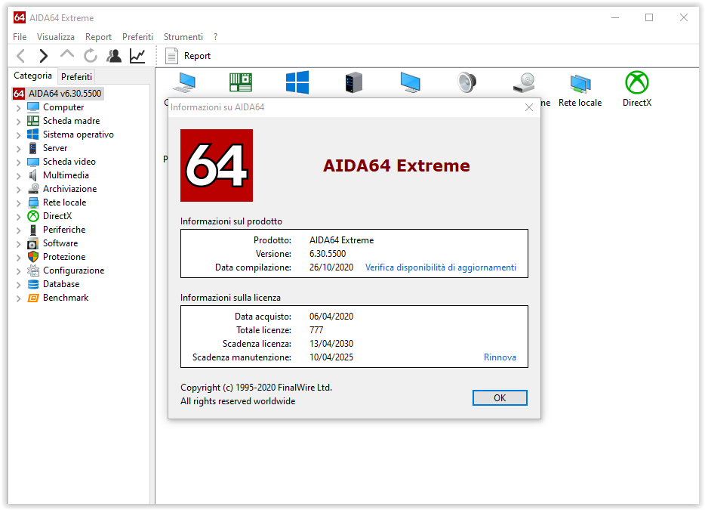Select Software in the category tree

click(60, 243)
